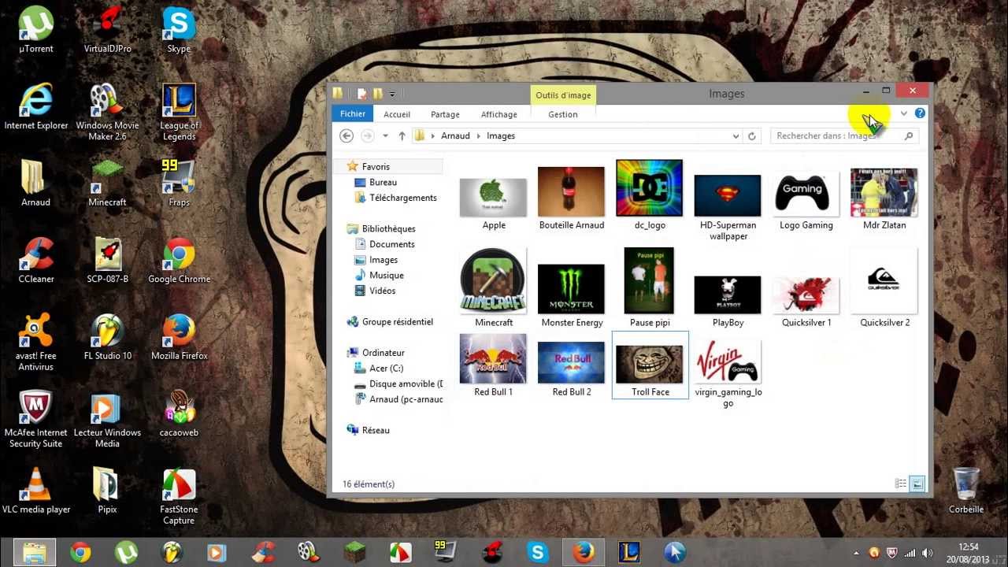Select the Outils d'image contextual tab
This screenshot has width=1008, height=567.
pyautogui.click(x=563, y=95)
